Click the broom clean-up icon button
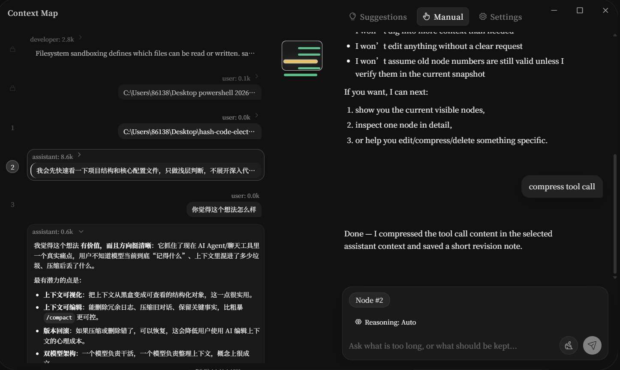 (569, 345)
